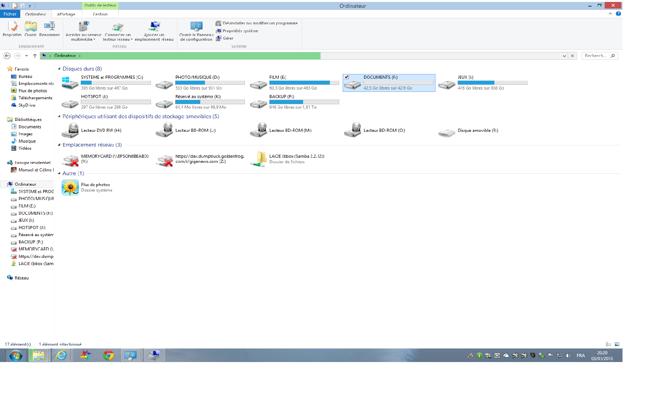Click Désinstaller ou modifier un programme
This screenshot has height=407, width=652.
coord(260,23)
